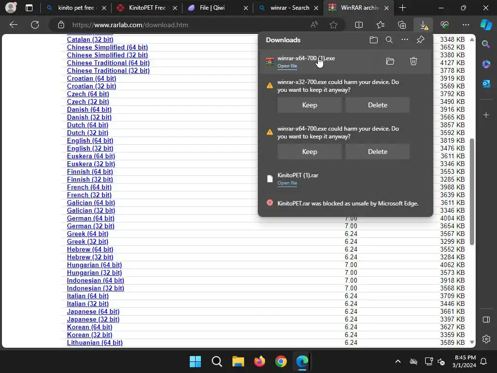Click the browser back arrow
497x373 pixels.
(13, 25)
